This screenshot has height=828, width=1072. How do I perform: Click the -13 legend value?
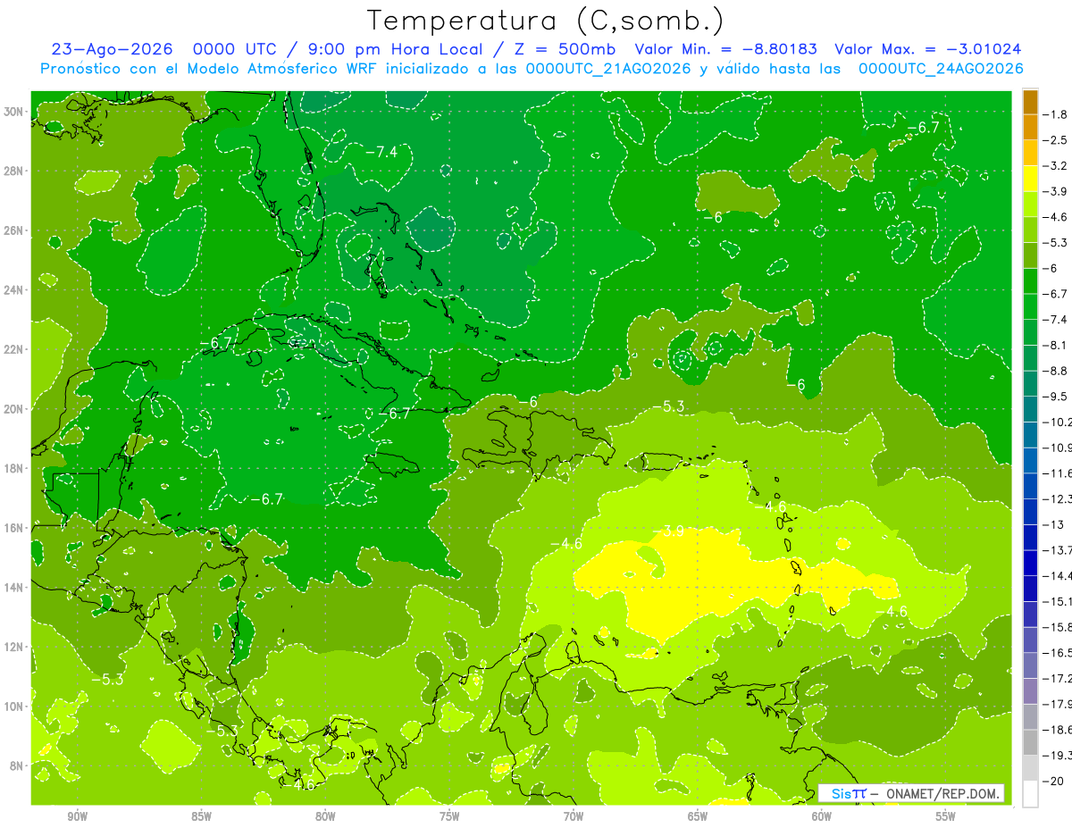click(1053, 524)
